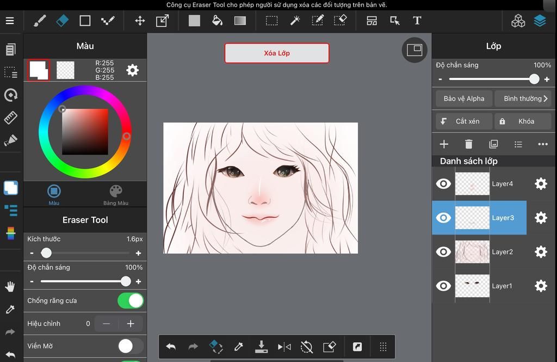Select the selection eraser tool

(341, 20)
